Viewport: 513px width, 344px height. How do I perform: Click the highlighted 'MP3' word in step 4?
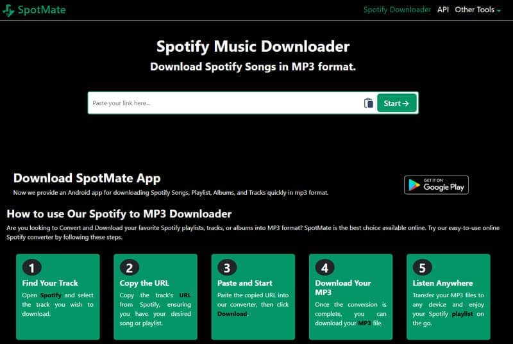click(364, 323)
